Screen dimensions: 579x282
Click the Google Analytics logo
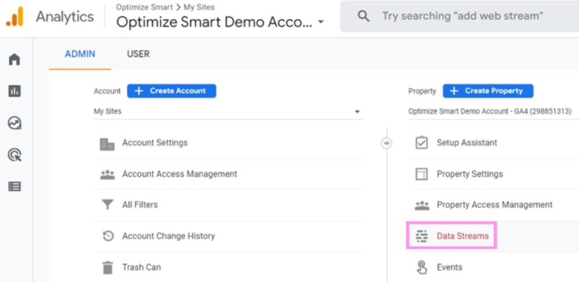15,17
